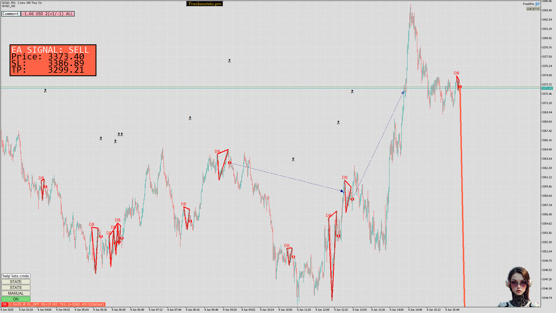The image size is (556, 313).
Task: Click the Comment label box
Action: 11,14
